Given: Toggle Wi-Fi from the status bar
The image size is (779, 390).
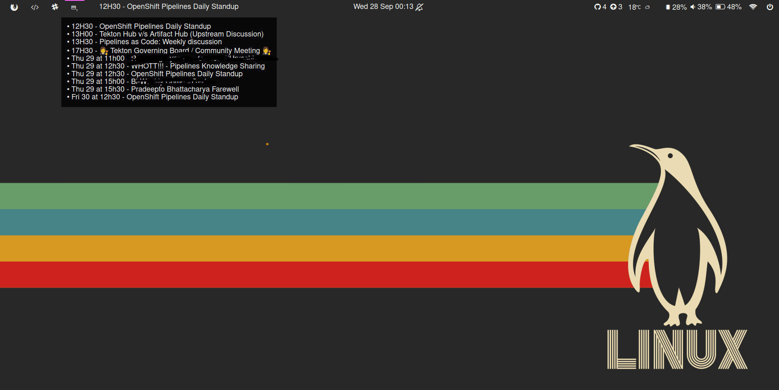Looking at the screenshot, I should pyautogui.click(x=753, y=7).
